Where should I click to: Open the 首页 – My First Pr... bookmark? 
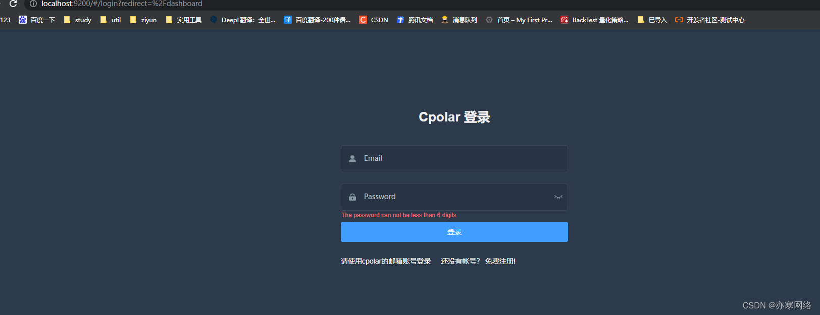519,20
